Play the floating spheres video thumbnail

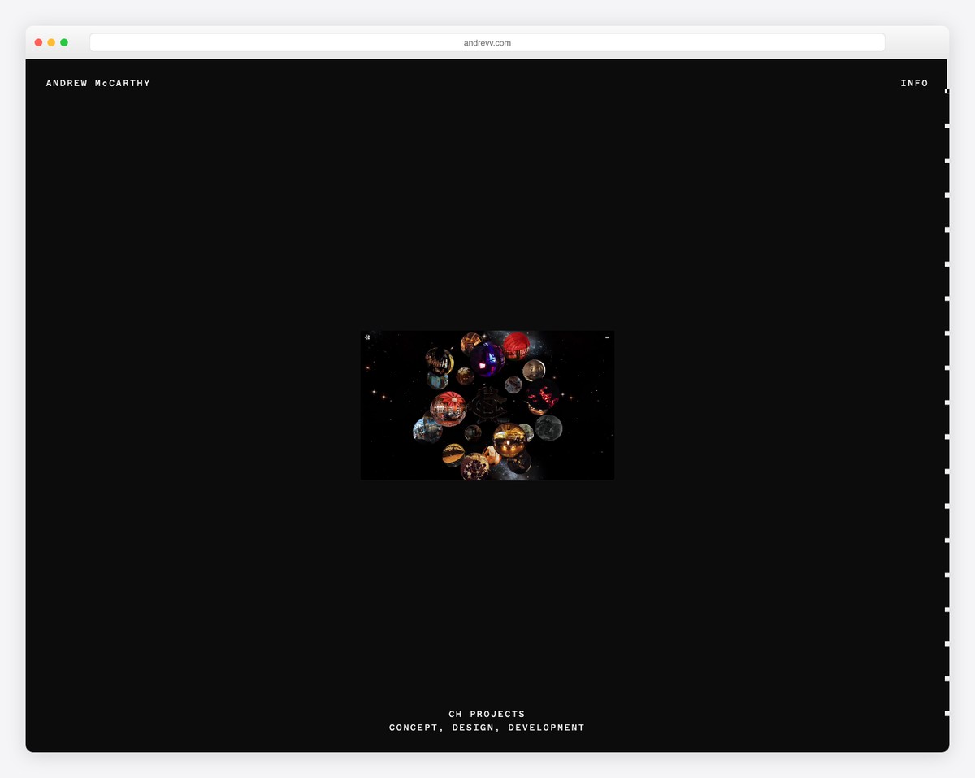pyautogui.click(x=487, y=404)
